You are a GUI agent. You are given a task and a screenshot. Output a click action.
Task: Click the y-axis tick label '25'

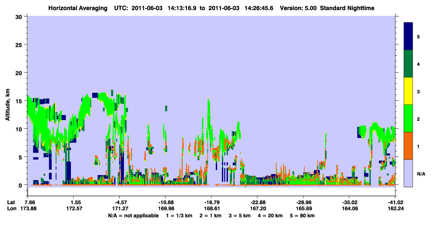click(x=20, y=45)
